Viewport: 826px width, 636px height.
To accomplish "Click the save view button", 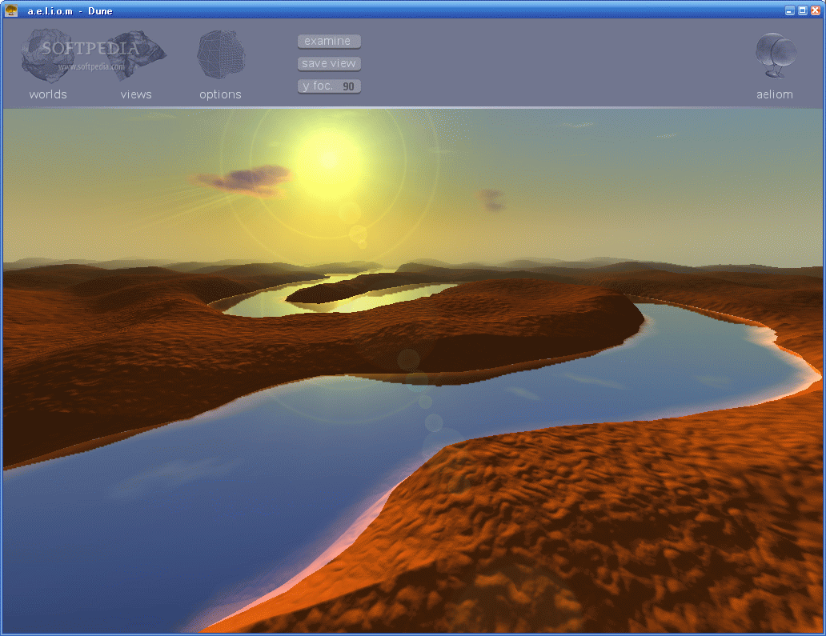I will click(x=329, y=64).
